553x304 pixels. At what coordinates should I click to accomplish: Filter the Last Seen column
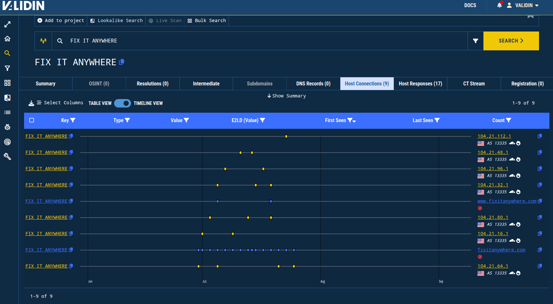click(437, 120)
